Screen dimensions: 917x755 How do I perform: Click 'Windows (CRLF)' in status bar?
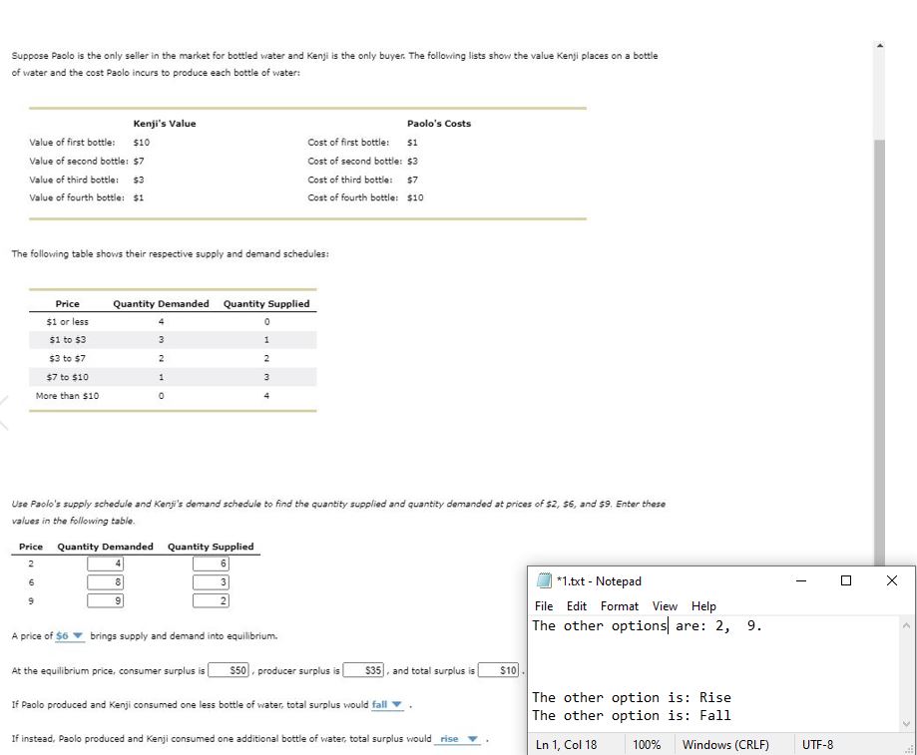click(725, 745)
